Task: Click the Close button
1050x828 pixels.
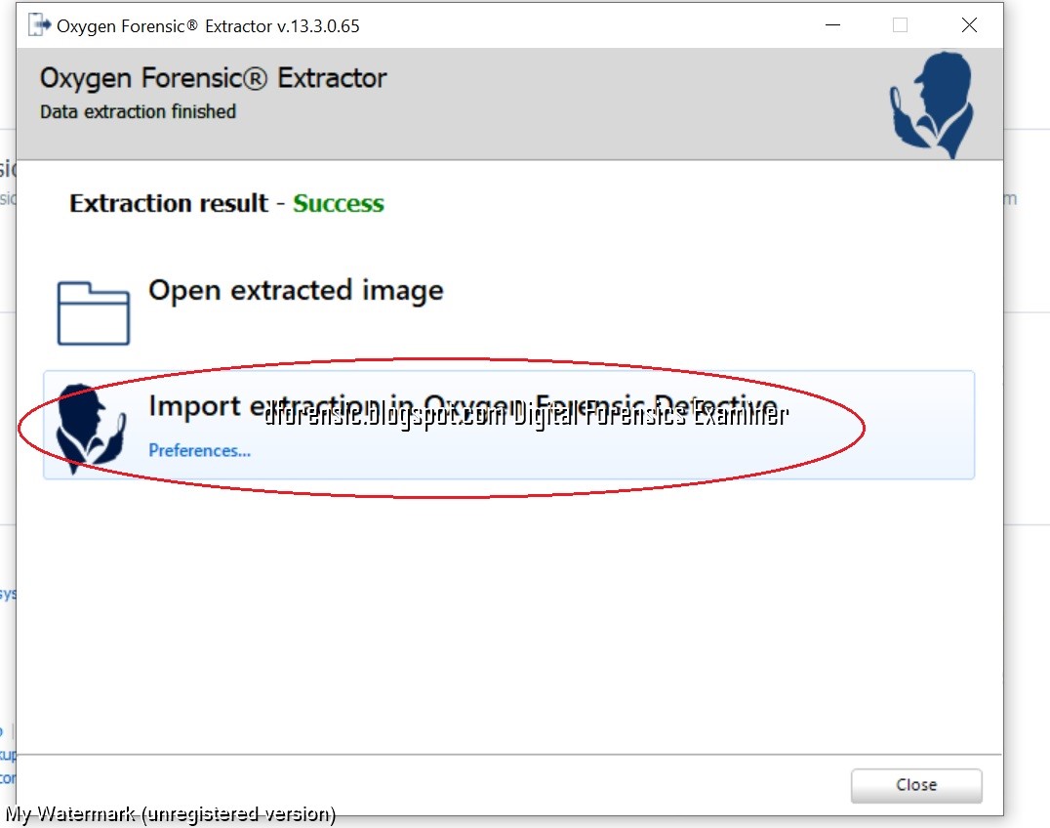Action: click(x=916, y=785)
